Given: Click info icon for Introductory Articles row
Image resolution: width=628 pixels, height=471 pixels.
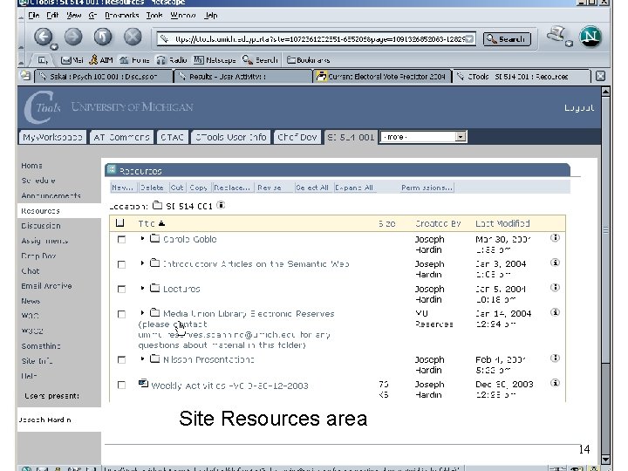Looking at the screenshot, I should pyautogui.click(x=555, y=263).
